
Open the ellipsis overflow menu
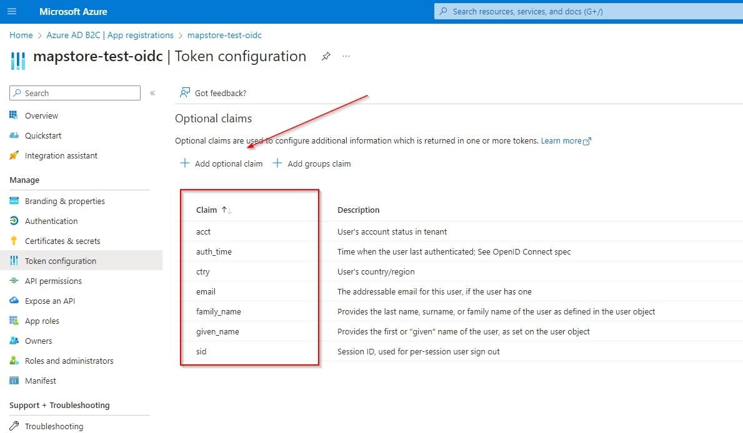[x=346, y=56]
